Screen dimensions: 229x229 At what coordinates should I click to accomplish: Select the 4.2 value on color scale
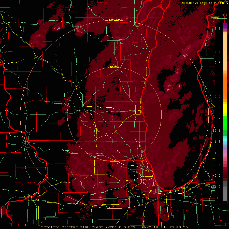point(218,108)
